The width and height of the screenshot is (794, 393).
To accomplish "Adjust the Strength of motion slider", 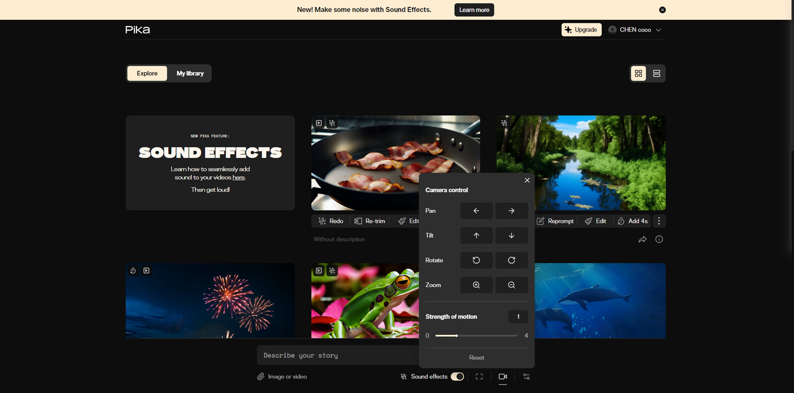I will coord(457,335).
